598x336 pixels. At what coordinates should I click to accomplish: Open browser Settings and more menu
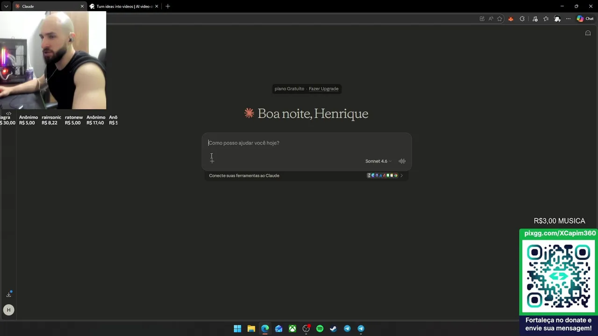tap(568, 19)
